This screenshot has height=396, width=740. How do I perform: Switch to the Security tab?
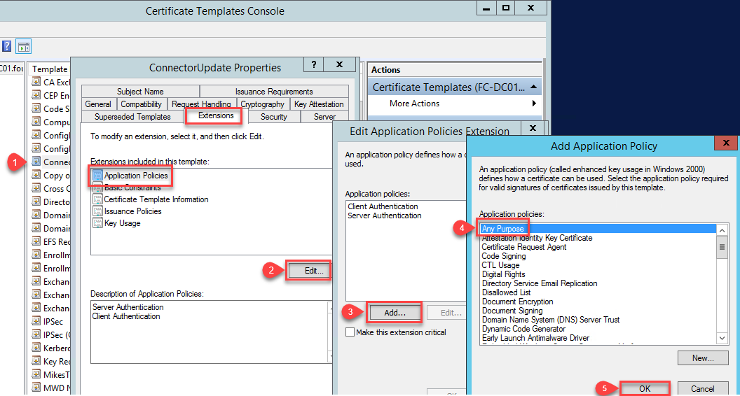tap(274, 116)
